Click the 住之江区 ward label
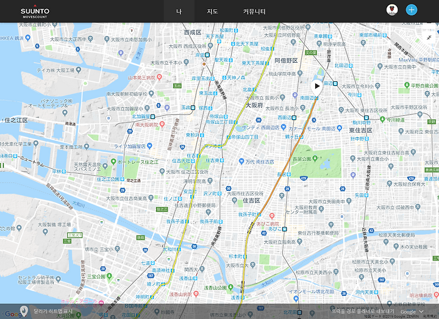This screenshot has height=319, width=439. point(16,120)
